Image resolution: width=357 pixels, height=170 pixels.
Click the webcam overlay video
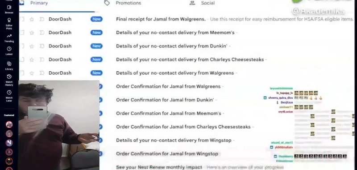point(59,125)
